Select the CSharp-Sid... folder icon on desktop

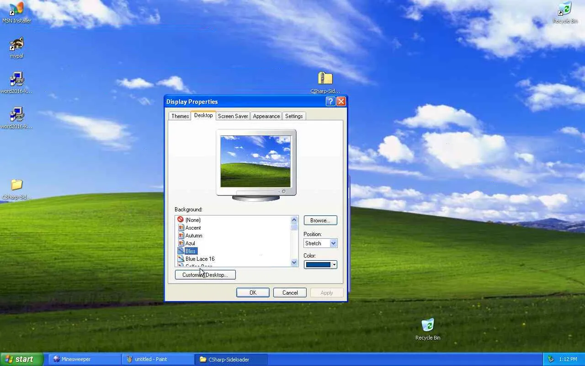[x=16, y=189]
